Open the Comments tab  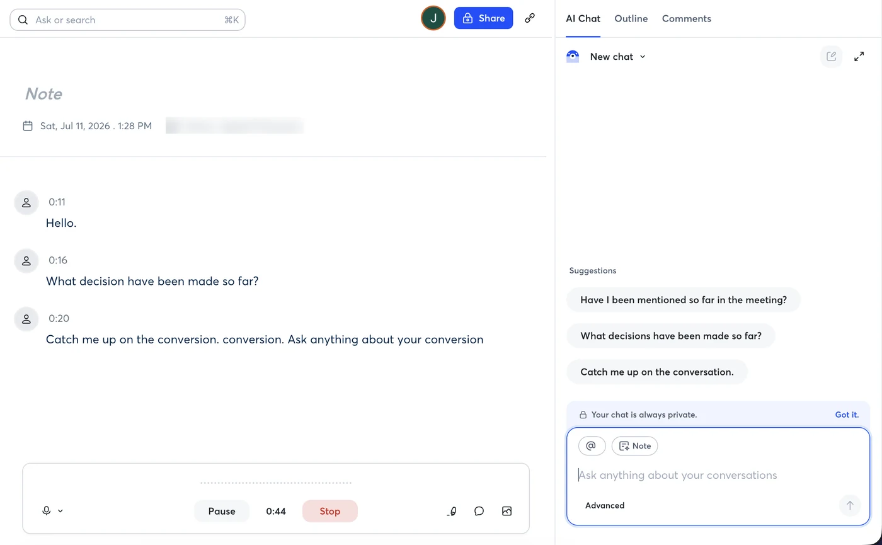(687, 19)
